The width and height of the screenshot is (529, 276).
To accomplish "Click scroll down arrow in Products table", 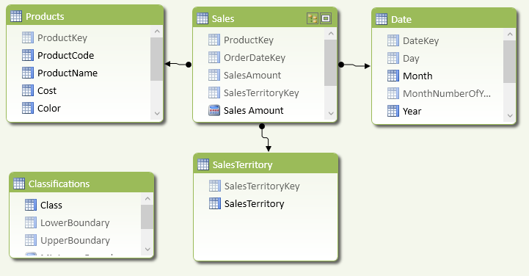I will (157, 113).
